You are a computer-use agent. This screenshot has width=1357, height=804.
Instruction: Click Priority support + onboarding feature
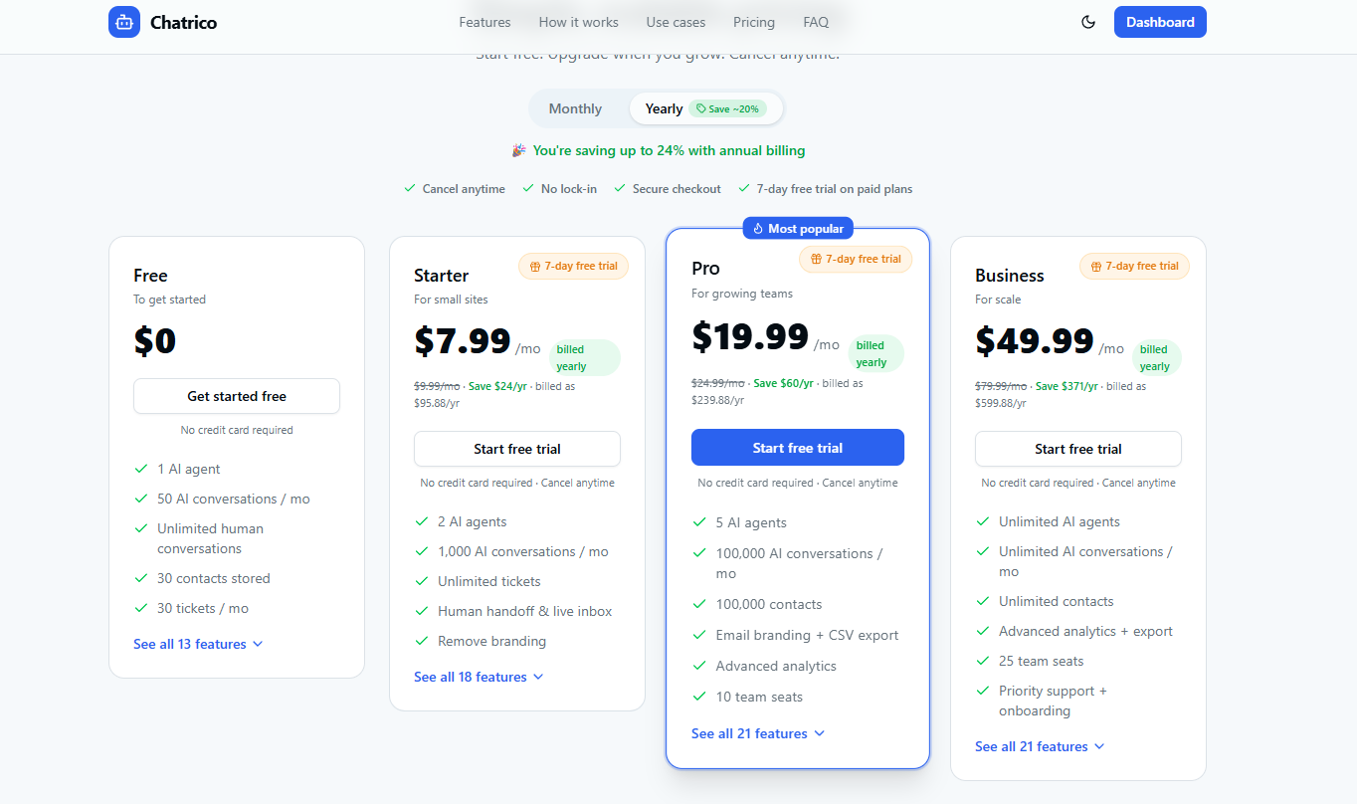[x=1054, y=701]
